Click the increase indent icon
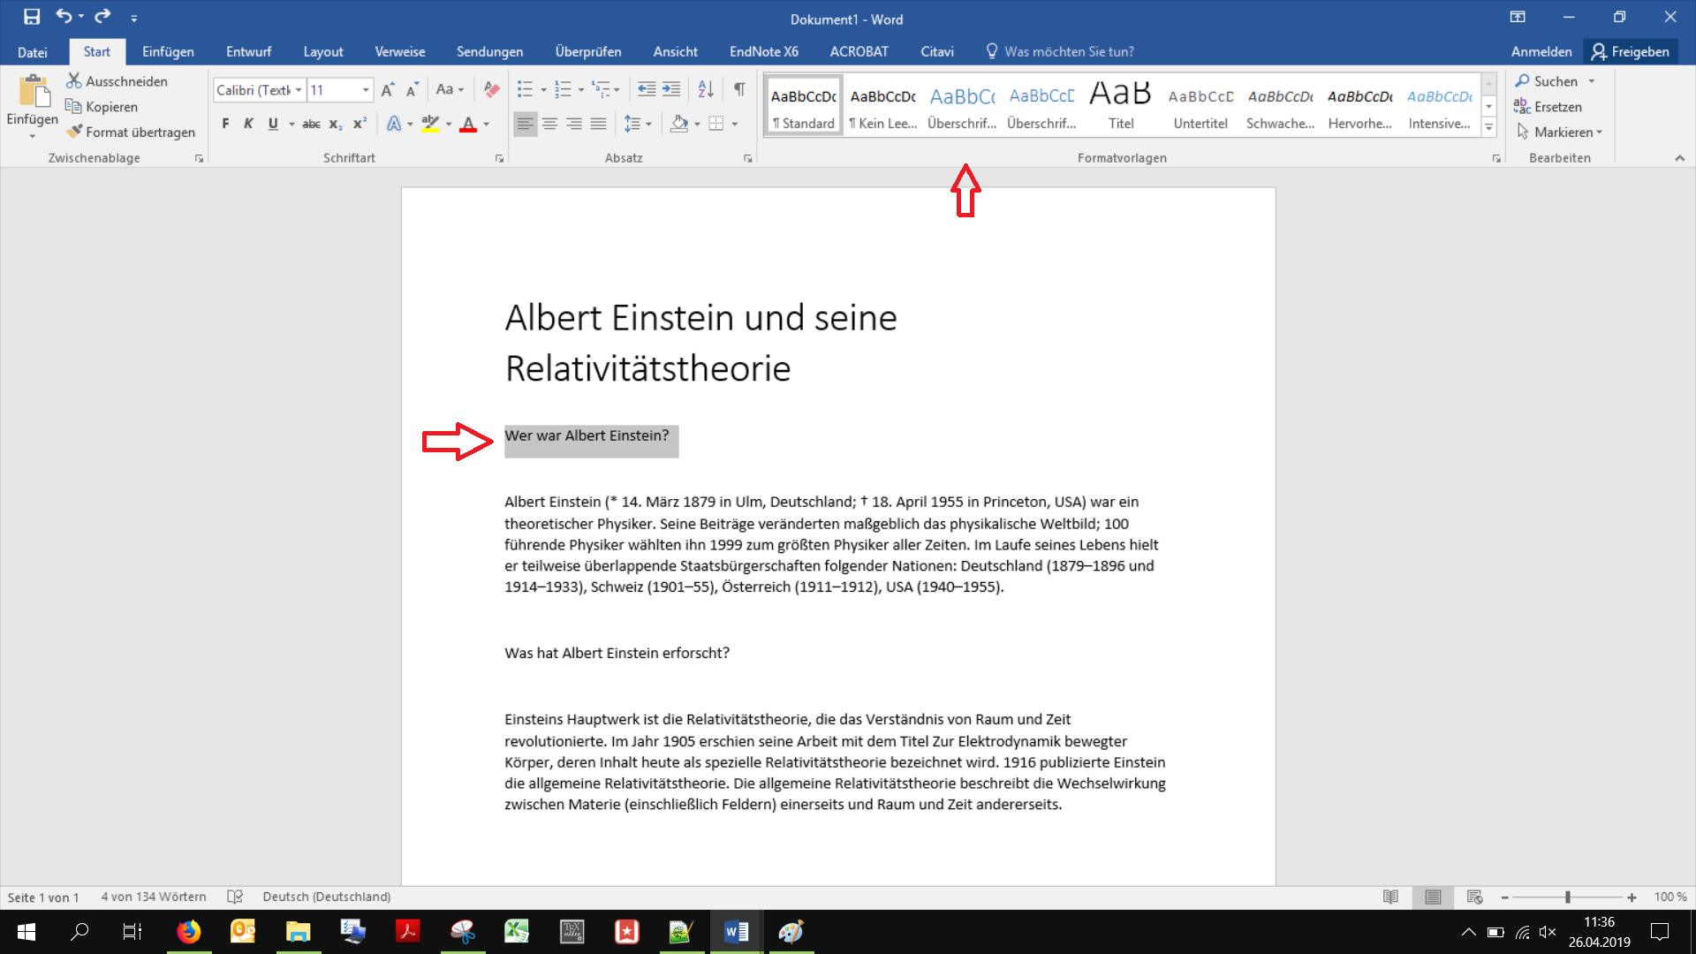 (x=671, y=89)
